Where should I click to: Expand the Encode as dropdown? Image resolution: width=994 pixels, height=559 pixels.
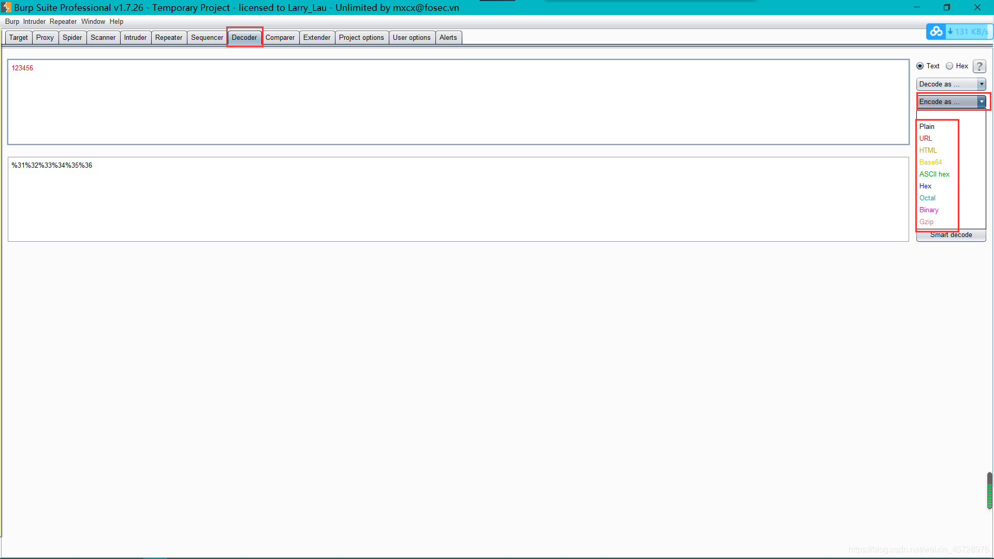982,101
